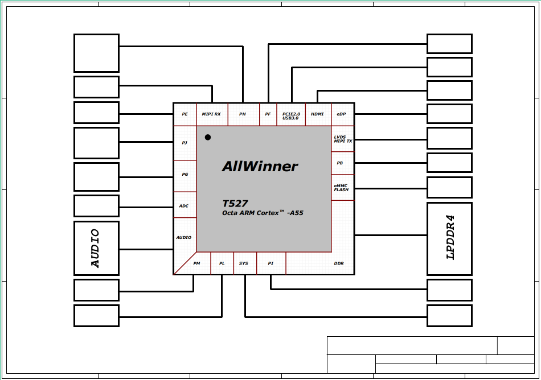Image resolution: width=541 pixels, height=380 pixels.
Task: Click the "PB" pin group label
Action: click(340, 163)
